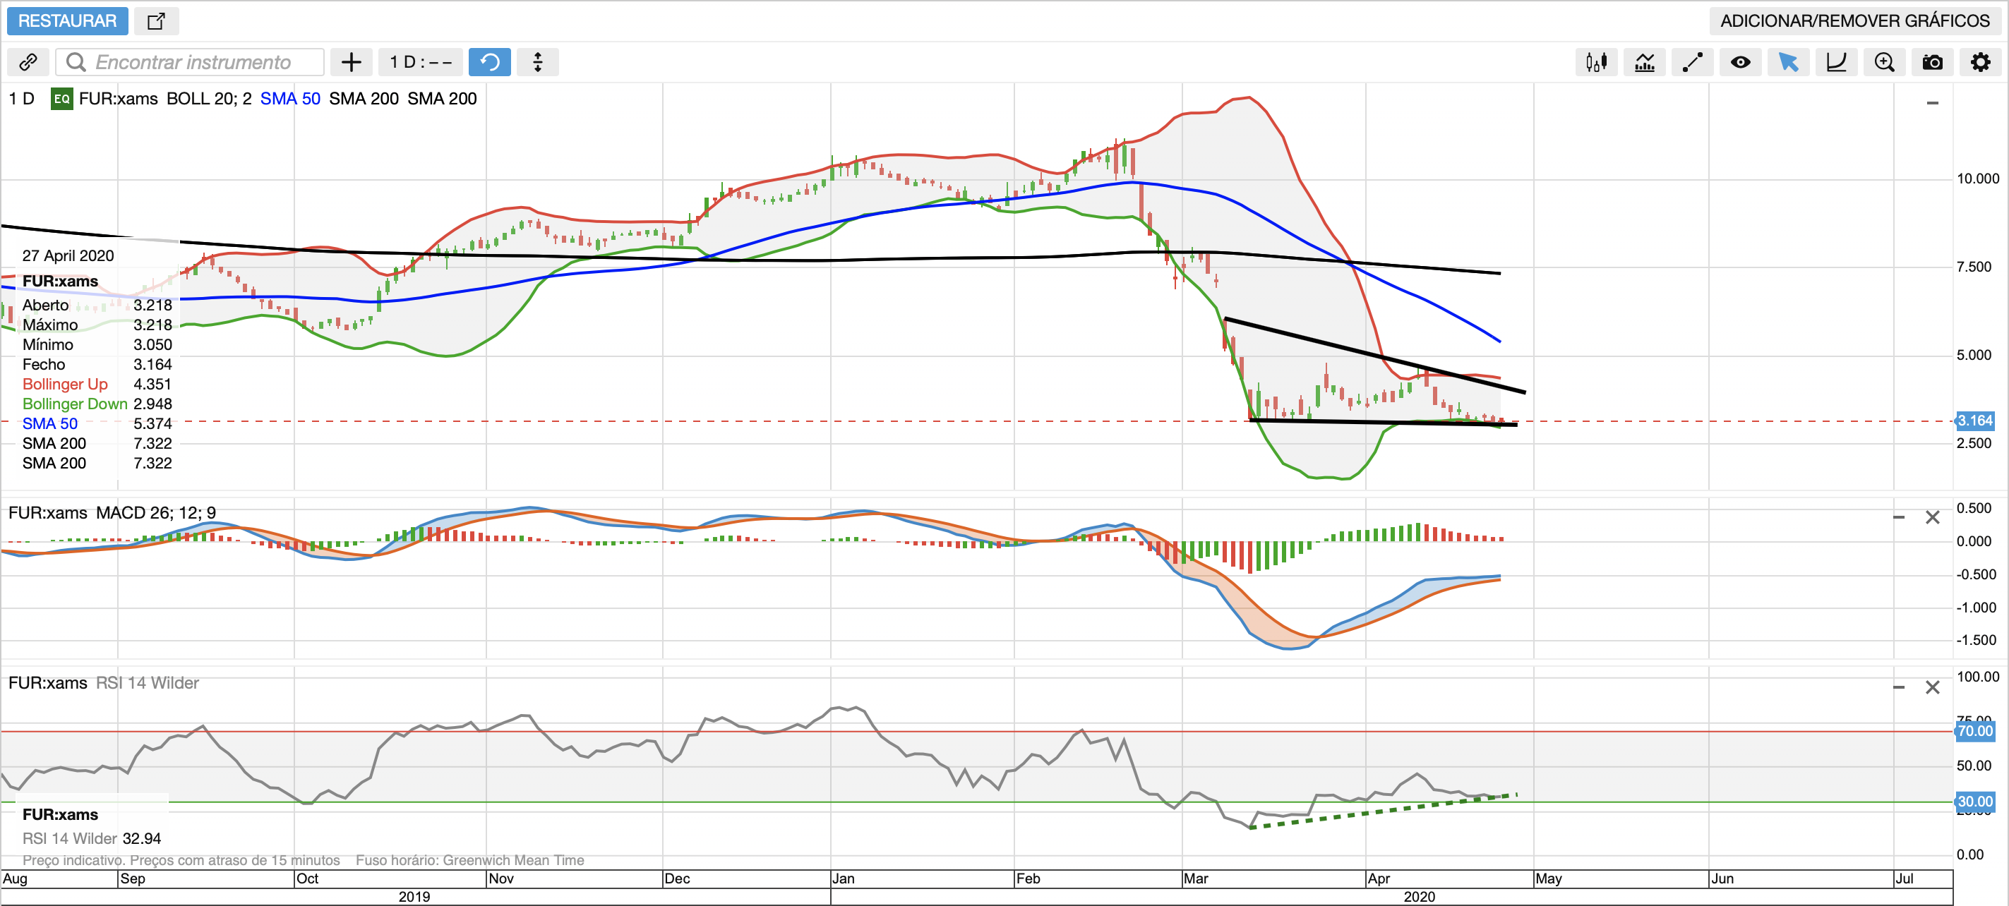
Task: Open the technical indicators menu
Action: (1644, 62)
